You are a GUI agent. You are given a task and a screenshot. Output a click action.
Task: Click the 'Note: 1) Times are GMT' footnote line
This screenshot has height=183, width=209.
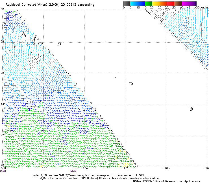pos(88,175)
